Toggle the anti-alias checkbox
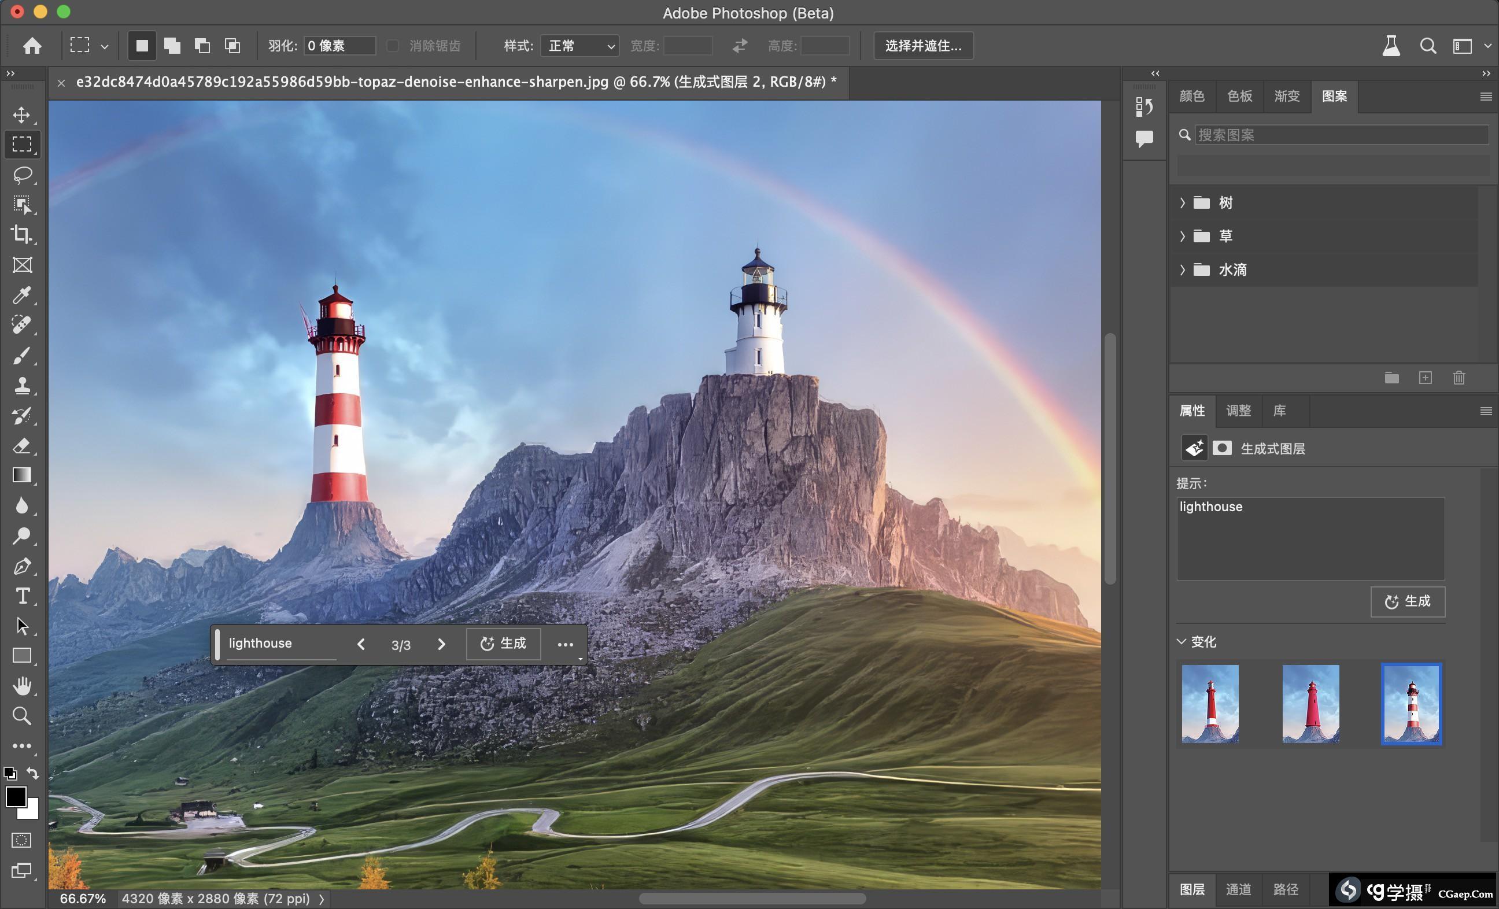 click(393, 46)
